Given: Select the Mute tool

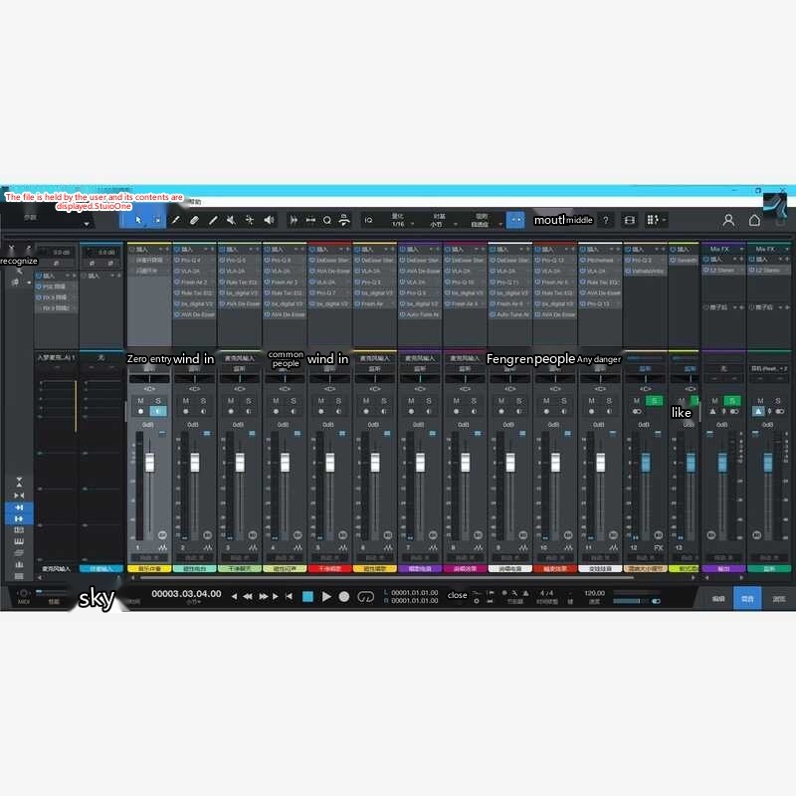Looking at the screenshot, I should click(x=232, y=220).
